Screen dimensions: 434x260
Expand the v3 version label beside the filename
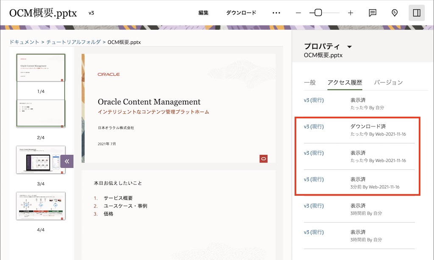pos(91,13)
